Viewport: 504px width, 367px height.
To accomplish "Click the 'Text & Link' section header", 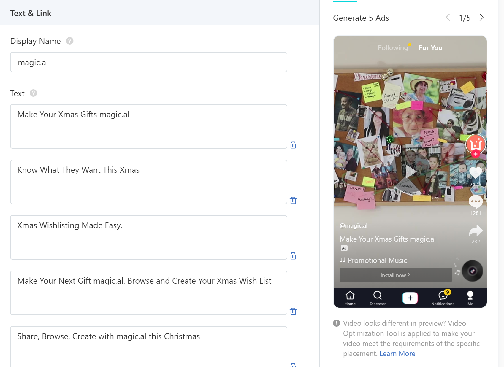I will tap(31, 13).
